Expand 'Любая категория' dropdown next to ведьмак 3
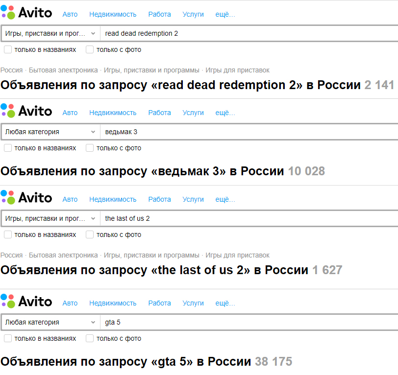 pyautogui.click(x=50, y=132)
